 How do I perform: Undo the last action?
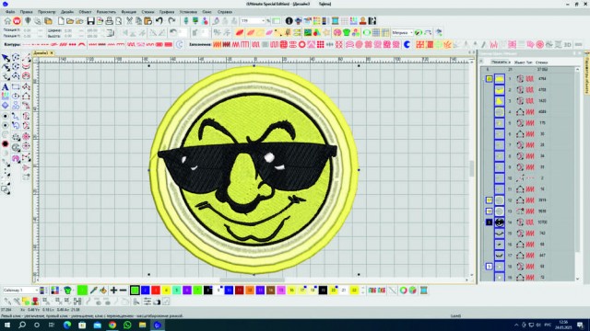pyautogui.click(x=159, y=21)
